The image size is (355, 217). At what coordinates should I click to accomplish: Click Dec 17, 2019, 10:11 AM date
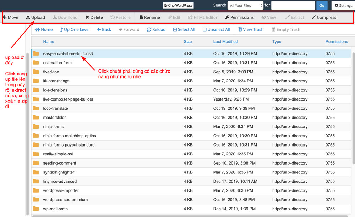[x=235, y=181]
